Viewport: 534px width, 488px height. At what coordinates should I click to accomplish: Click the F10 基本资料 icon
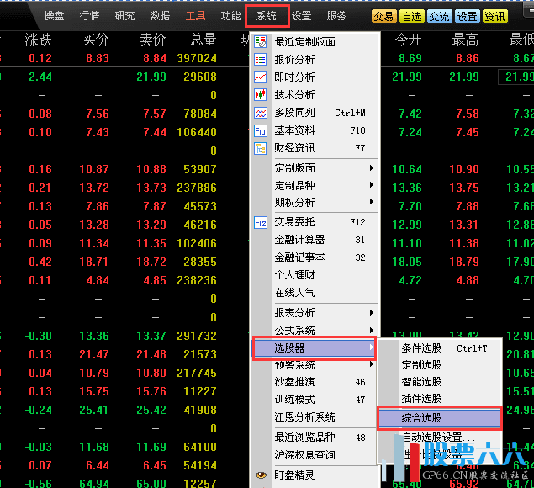[x=261, y=131]
